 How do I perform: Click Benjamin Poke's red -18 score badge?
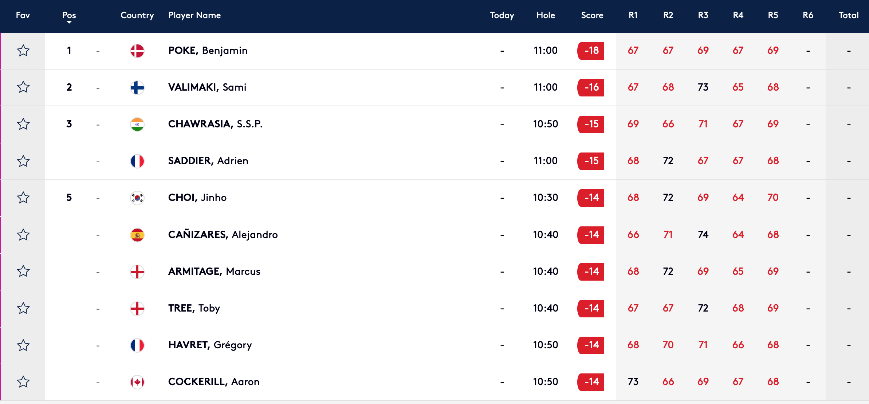(591, 51)
